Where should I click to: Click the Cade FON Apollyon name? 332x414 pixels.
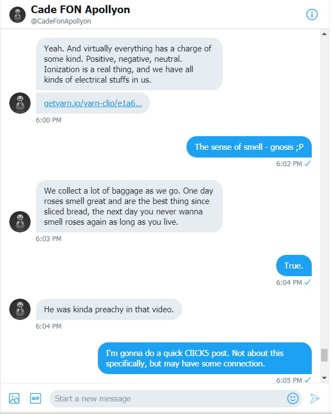(80, 10)
